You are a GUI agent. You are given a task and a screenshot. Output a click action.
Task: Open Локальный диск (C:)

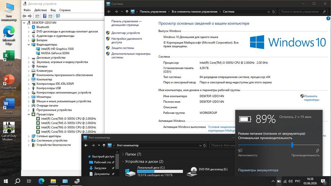point(154,171)
